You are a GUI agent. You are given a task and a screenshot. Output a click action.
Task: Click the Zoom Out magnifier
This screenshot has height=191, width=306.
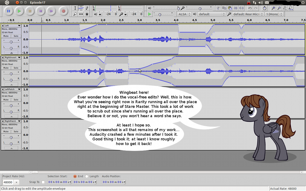pyautogui.click(x=279, y=8)
